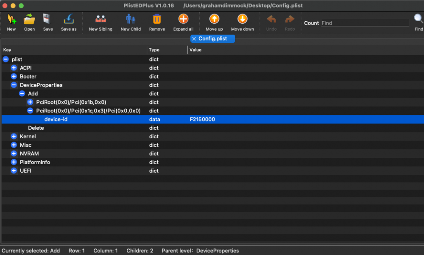Add a New Sibling entry
This screenshot has height=255, width=424.
tap(100, 20)
